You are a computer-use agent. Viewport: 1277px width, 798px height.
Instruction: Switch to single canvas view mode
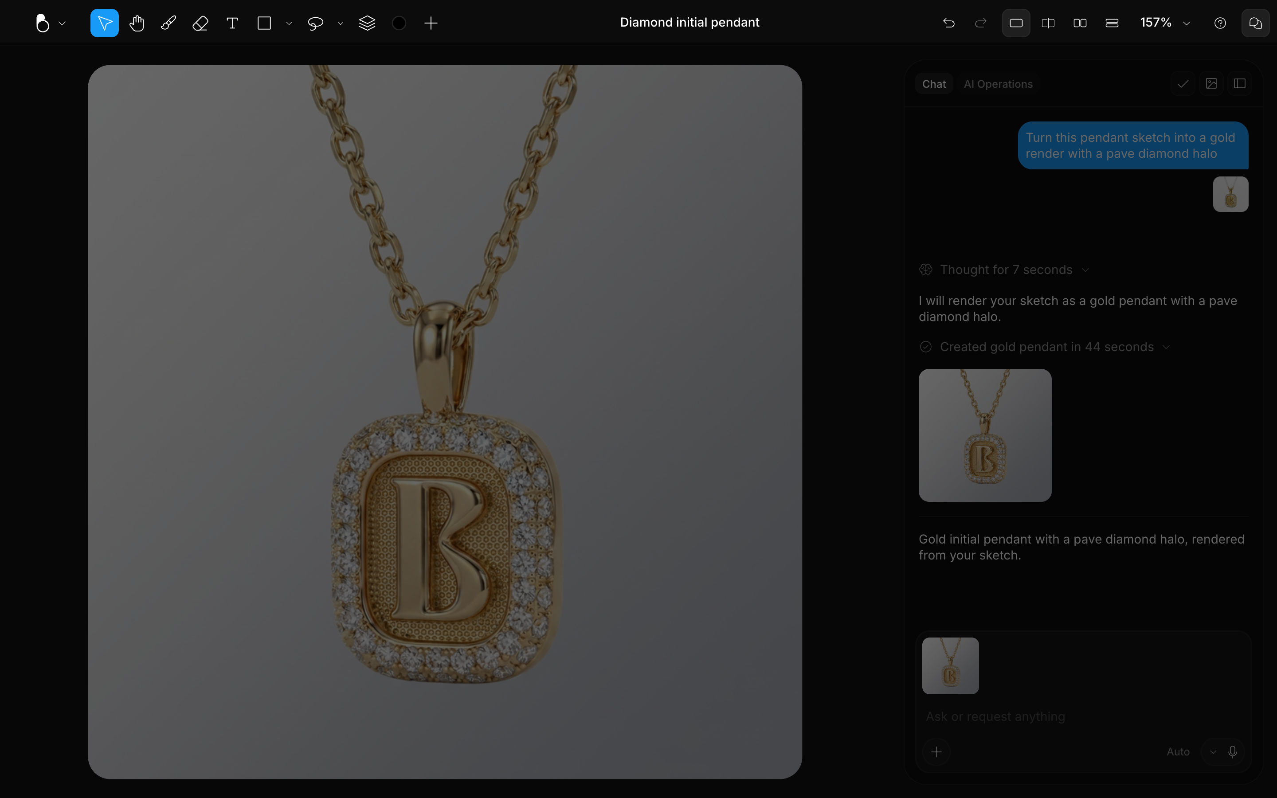pos(1016,23)
